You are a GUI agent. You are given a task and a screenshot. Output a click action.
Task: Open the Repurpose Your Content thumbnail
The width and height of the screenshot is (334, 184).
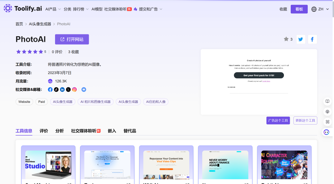166,165
